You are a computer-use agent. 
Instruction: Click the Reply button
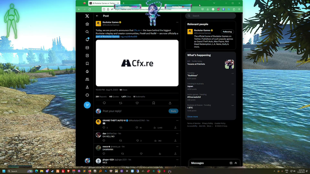point(173,111)
